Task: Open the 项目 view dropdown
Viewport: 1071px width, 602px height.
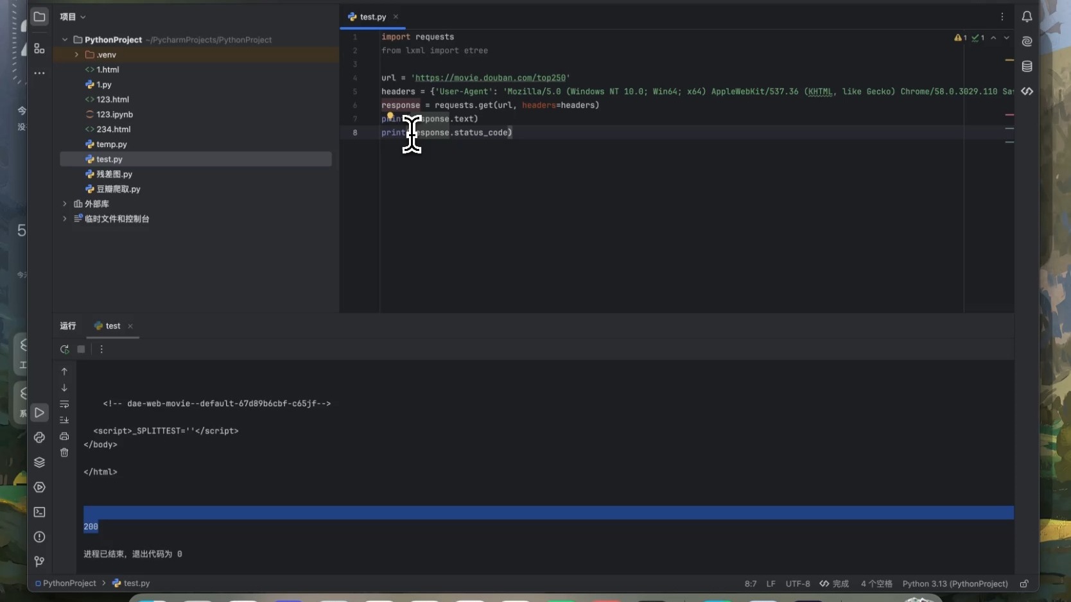Action: coord(73,17)
